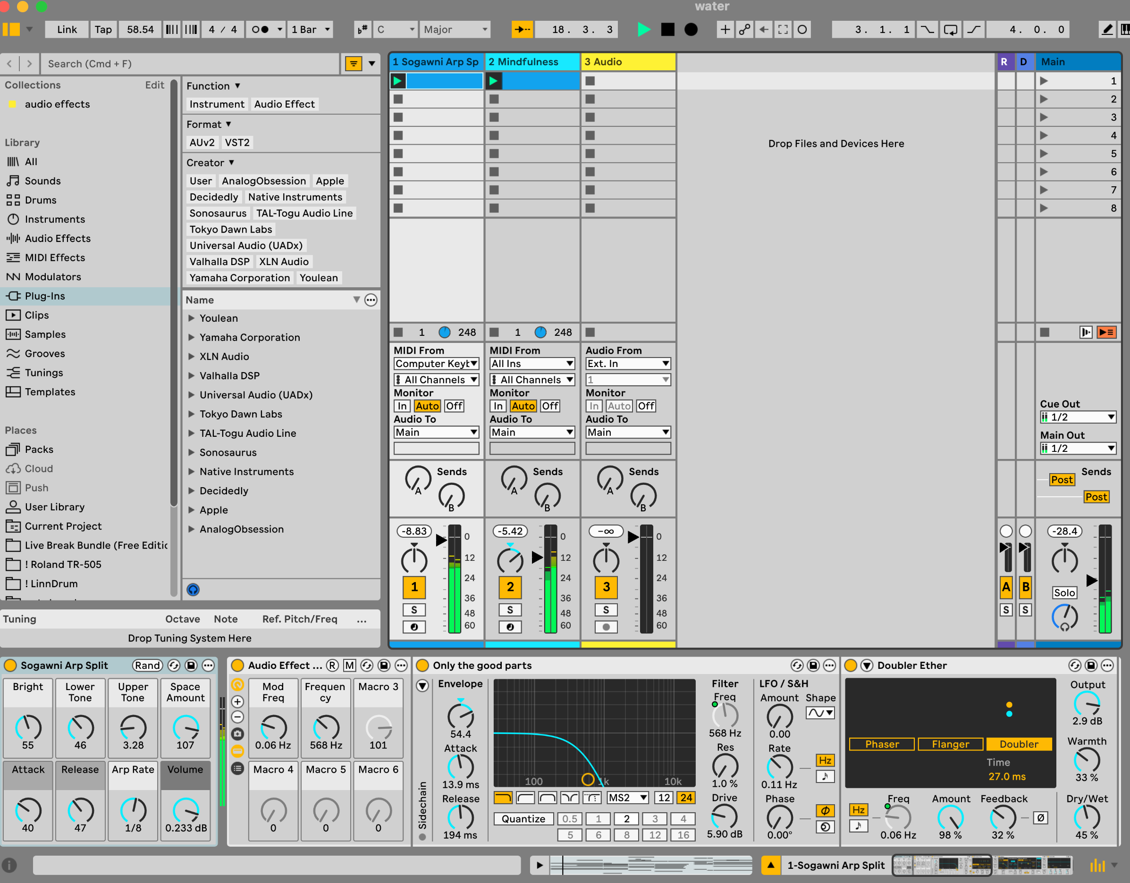Click the VST2 format filter tag
The image size is (1130, 883).
237,142
